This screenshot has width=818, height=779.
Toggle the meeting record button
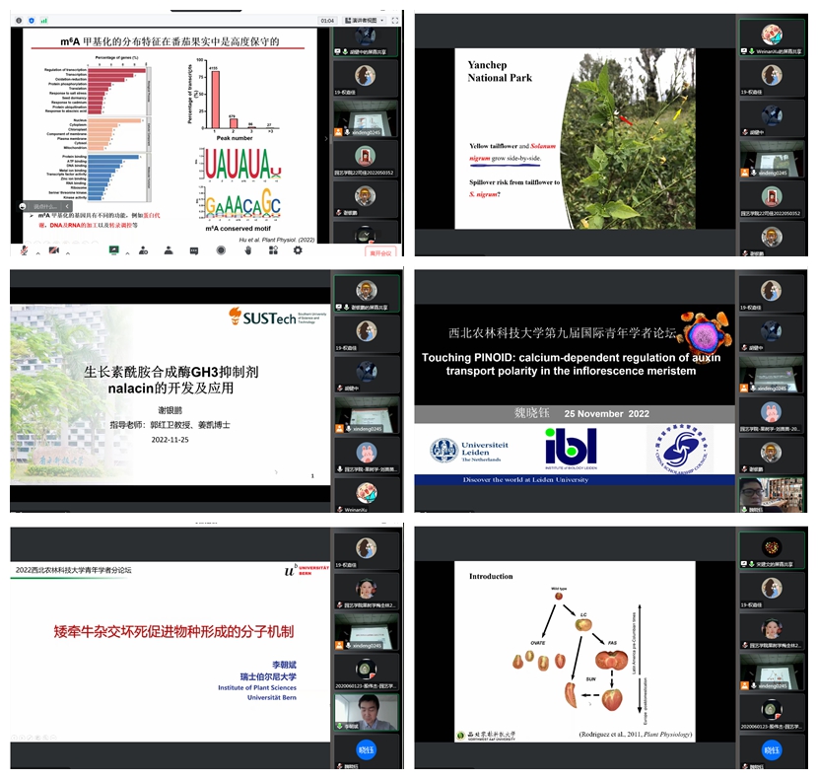pos(221,250)
